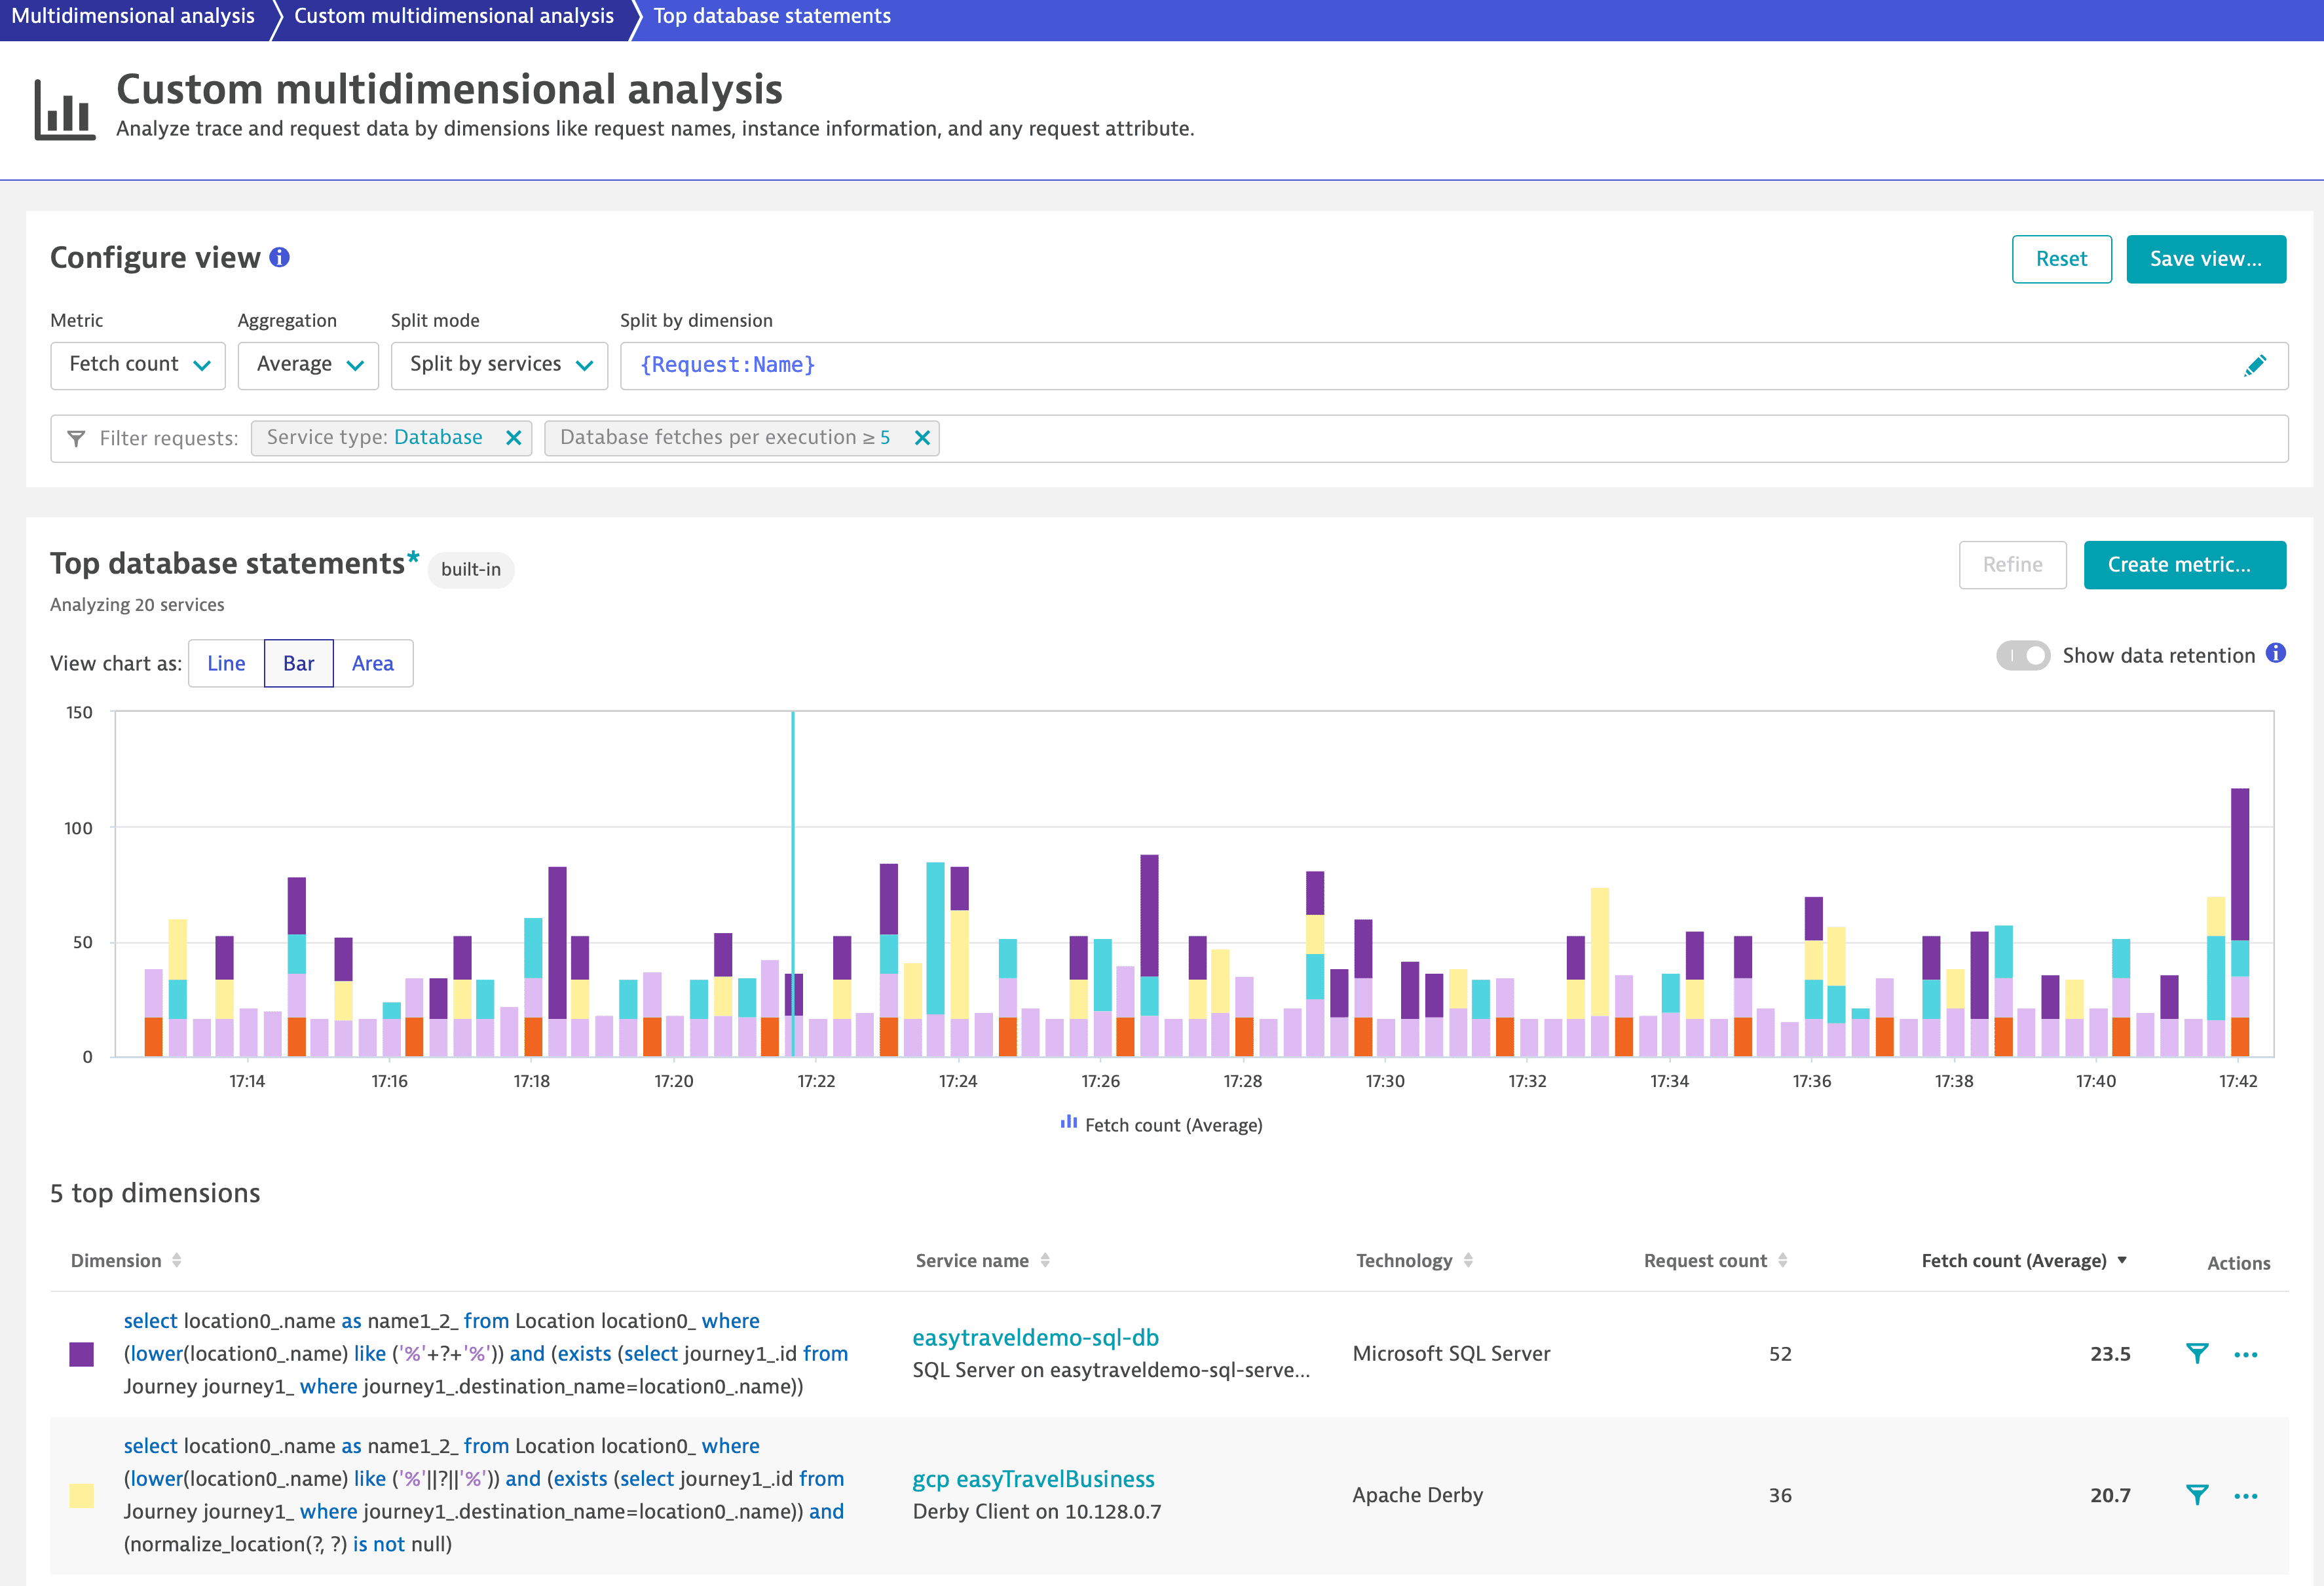Open the Average aggregation dropdown
2324x1586 pixels.
308,365
